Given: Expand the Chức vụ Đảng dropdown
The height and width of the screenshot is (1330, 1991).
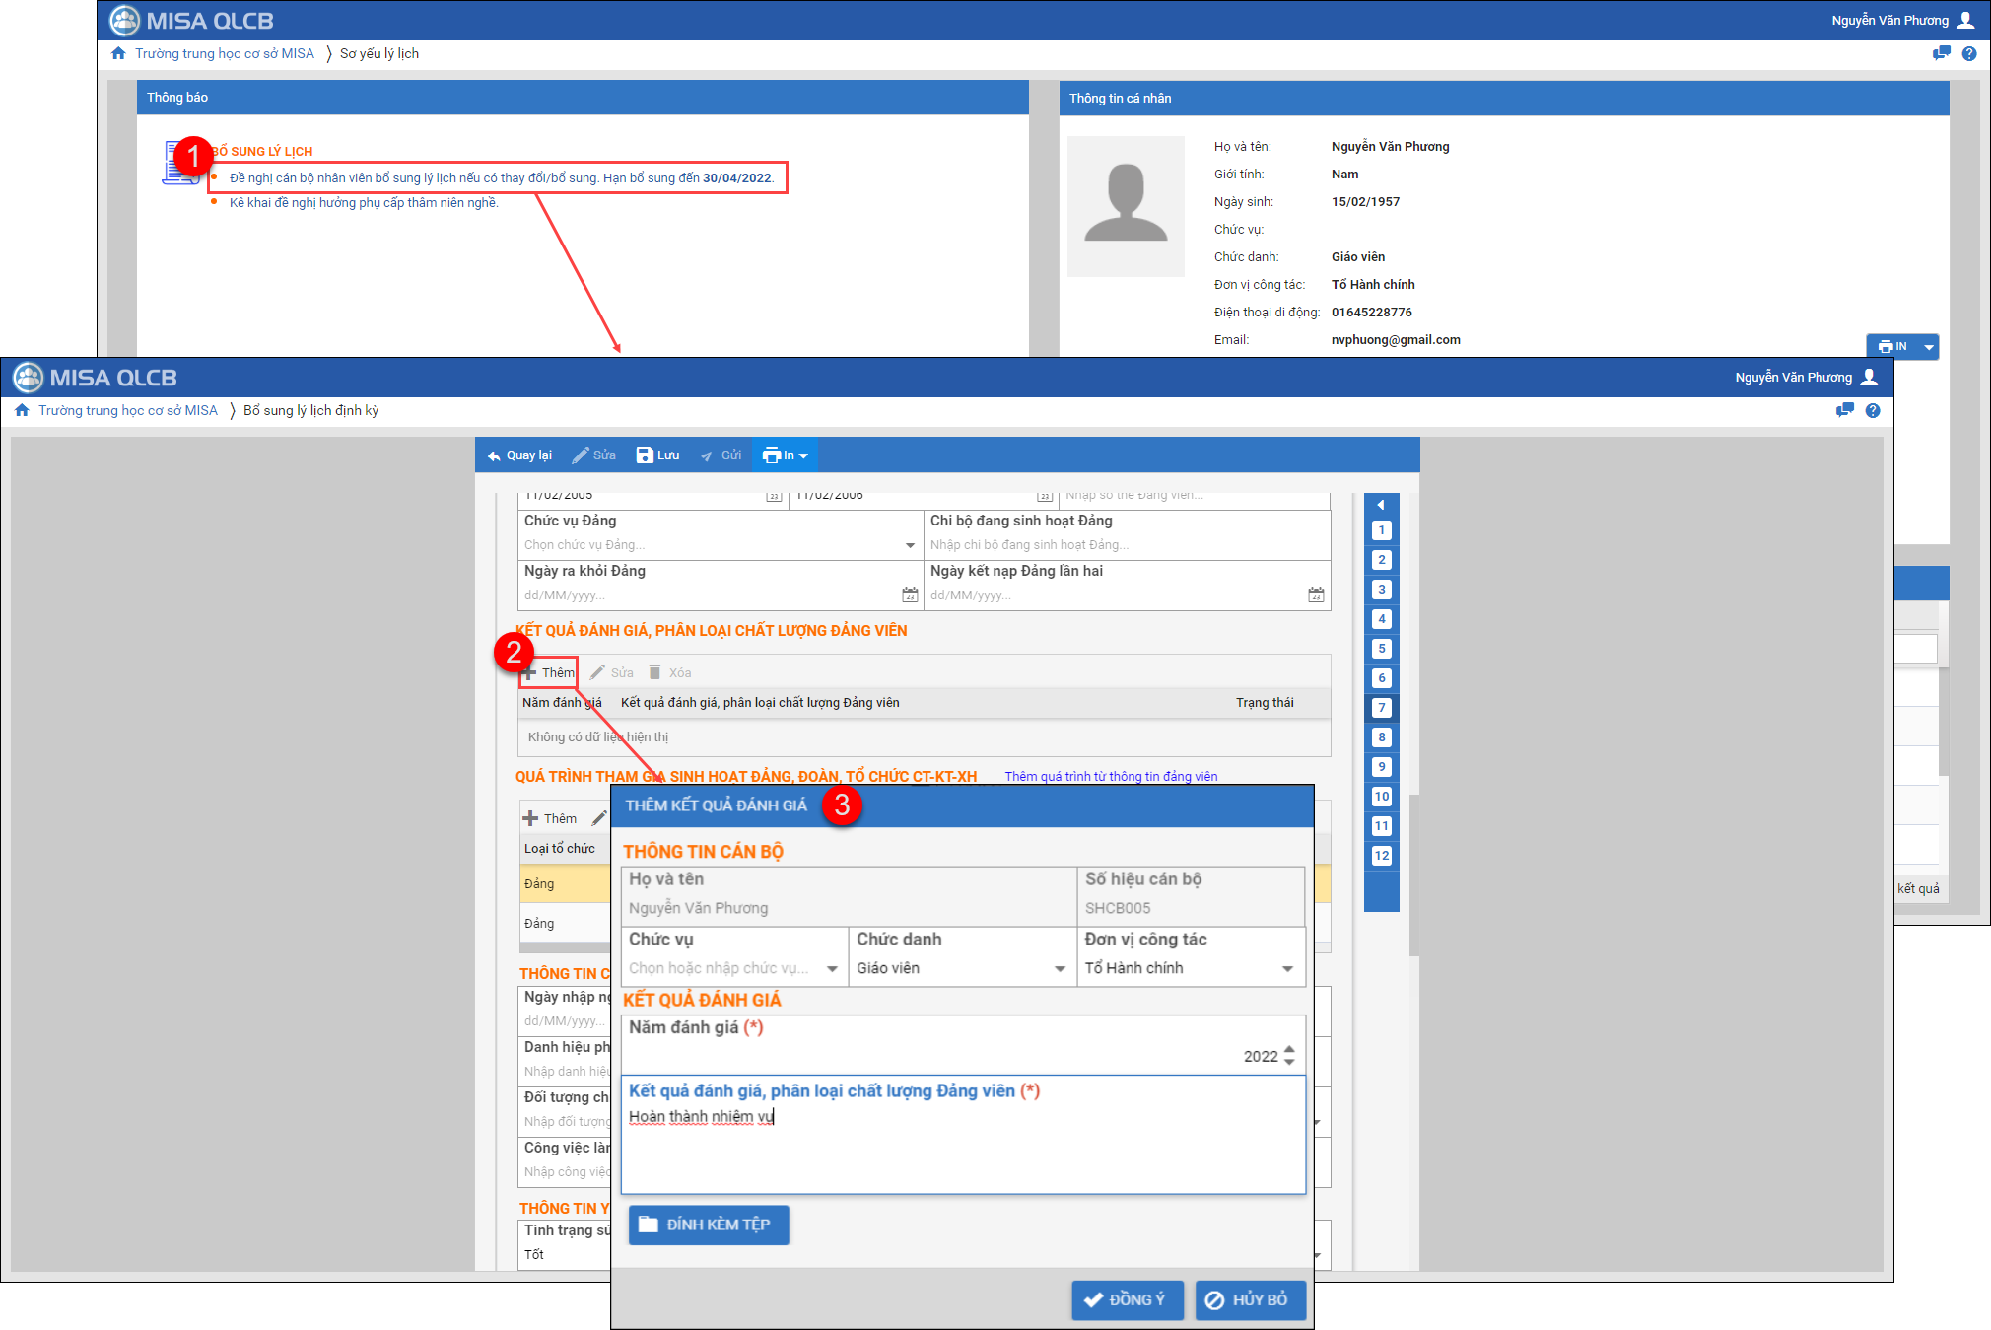Looking at the screenshot, I should (x=910, y=545).
